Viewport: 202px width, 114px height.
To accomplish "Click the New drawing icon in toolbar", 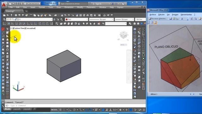I will coord(4,15).
